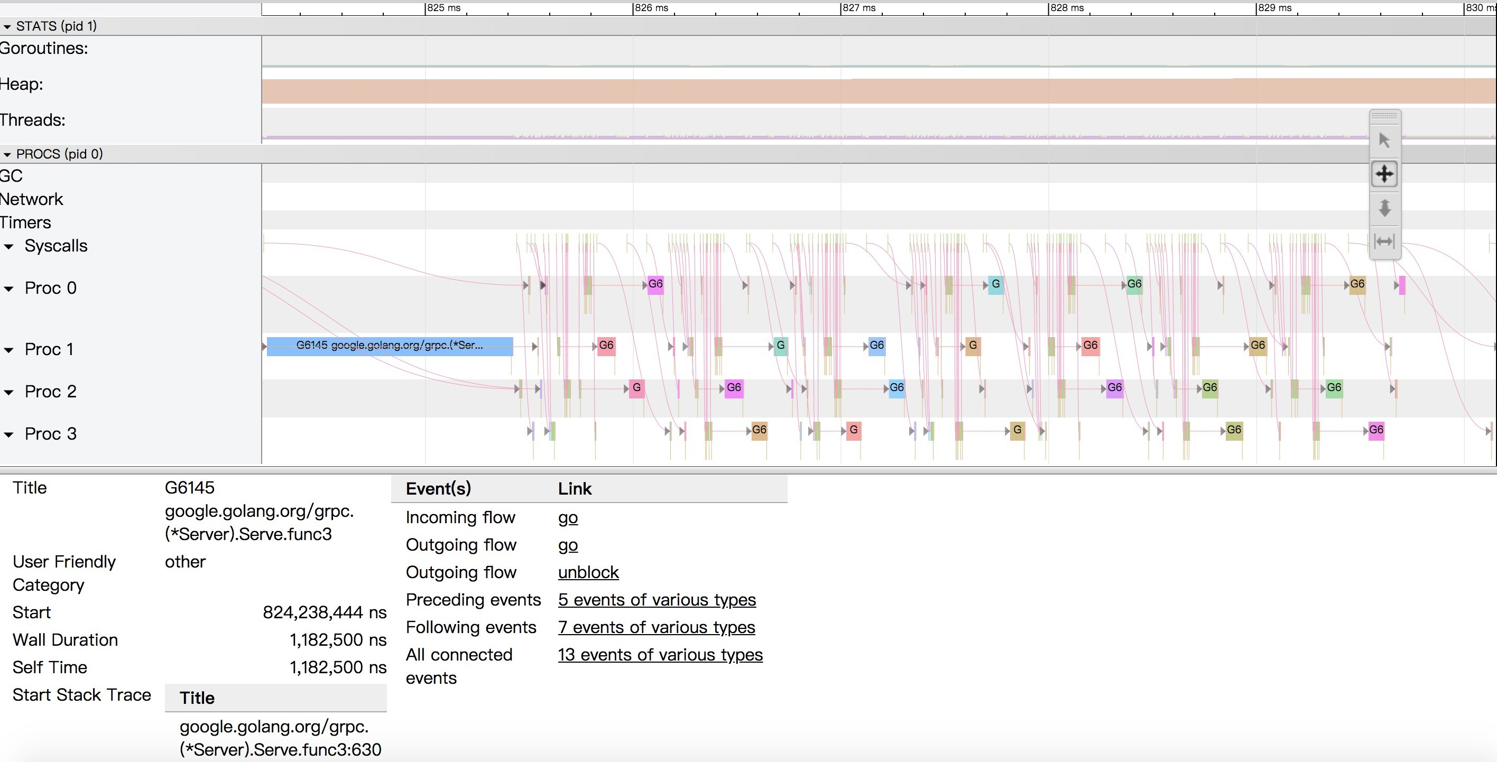Click the 827 ms ruler mark

coord(858,8)
